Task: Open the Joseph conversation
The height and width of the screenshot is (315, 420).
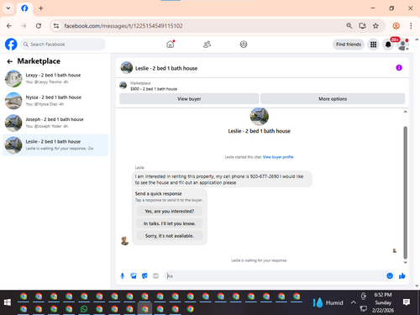Action: tap(55, 123)
